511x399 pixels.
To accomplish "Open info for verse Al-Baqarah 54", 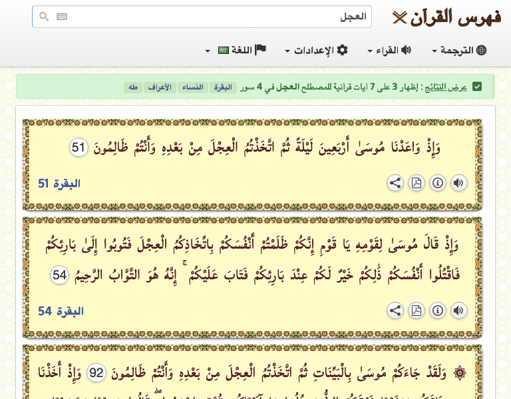I will pos(437,311).
